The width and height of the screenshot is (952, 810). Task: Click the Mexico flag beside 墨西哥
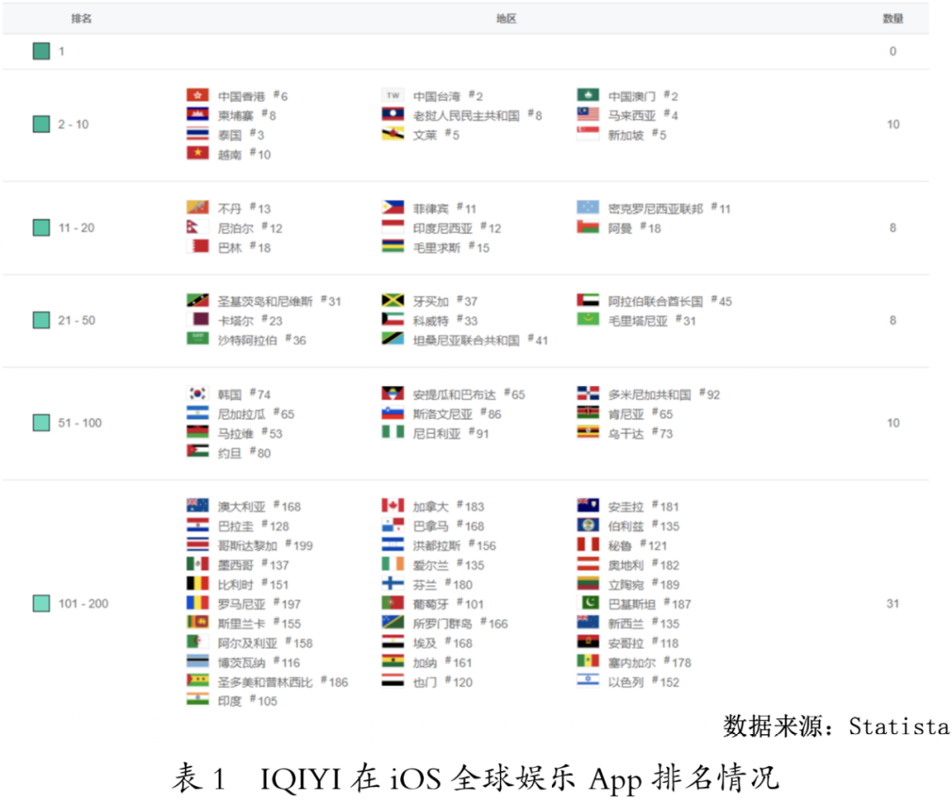(x=197, y=564)
